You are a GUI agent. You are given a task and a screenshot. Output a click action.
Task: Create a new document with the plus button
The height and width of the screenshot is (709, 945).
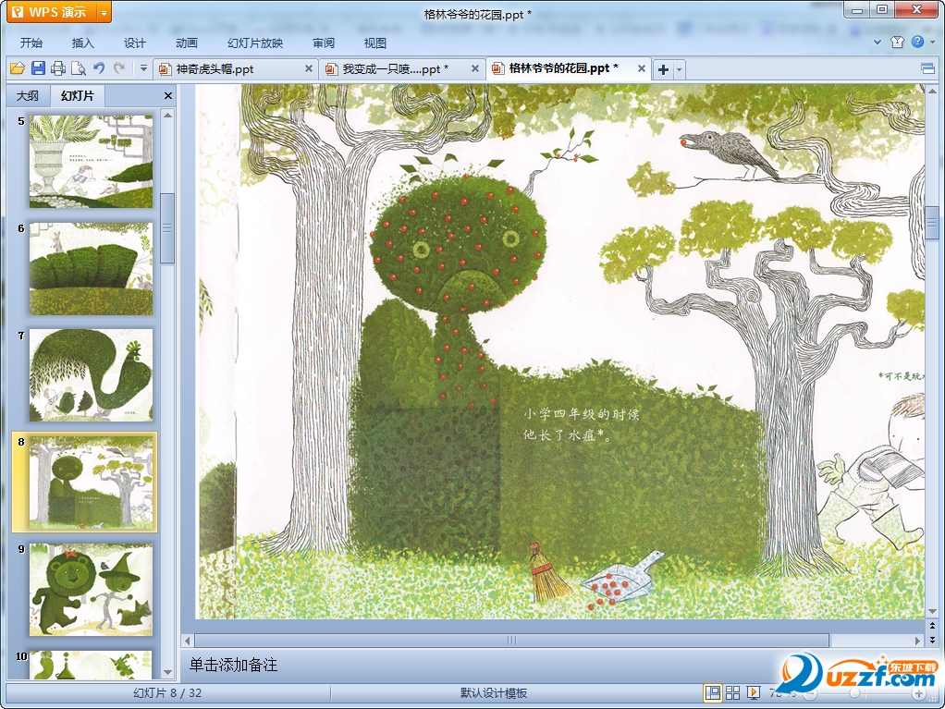663,69
